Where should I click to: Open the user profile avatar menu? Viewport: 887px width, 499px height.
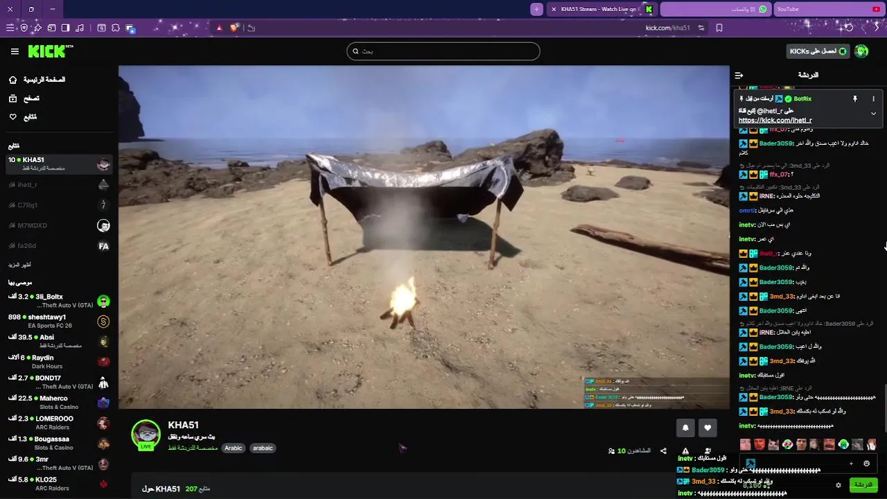(x=861, y=51)
